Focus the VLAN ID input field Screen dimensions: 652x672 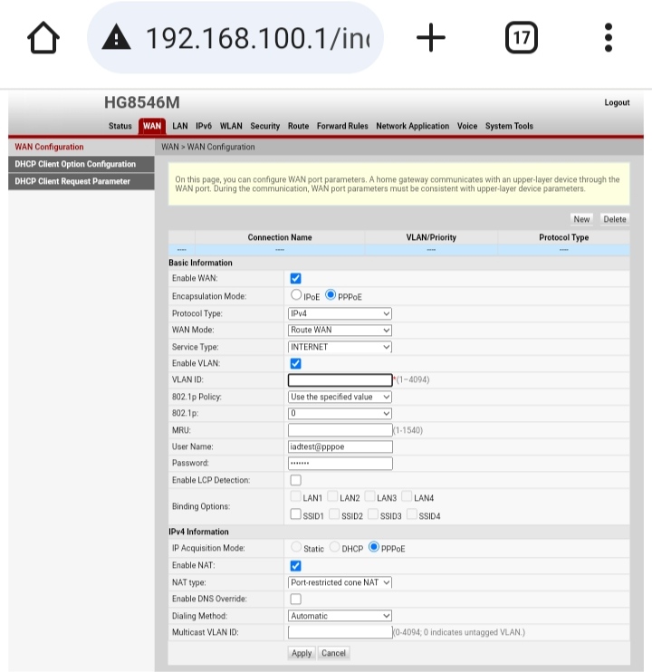[x=340, y=380]
